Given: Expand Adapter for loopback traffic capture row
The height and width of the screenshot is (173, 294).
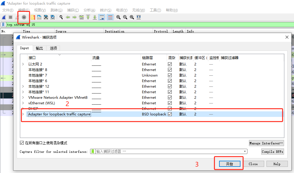Looking at the screenshot, I should (23, 114).
